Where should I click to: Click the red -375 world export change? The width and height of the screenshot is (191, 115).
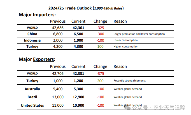point(100,74)
